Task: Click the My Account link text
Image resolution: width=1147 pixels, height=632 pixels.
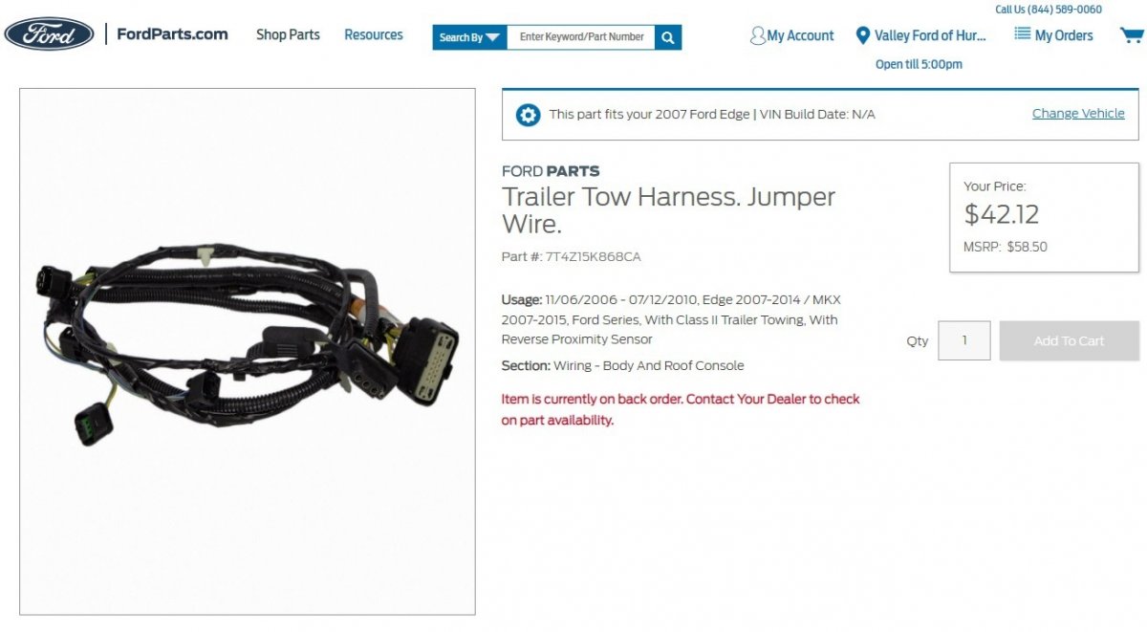Action: 801,35
